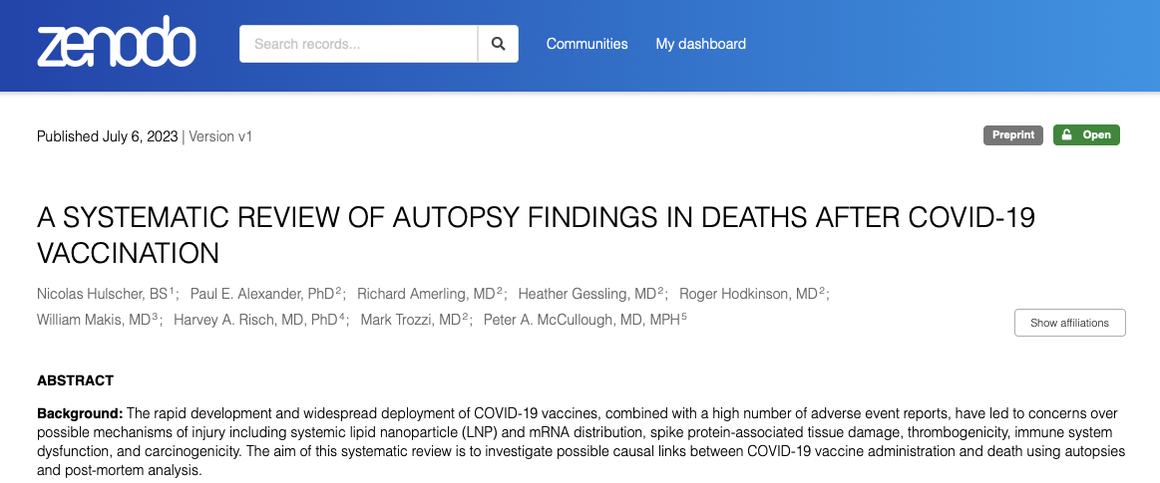Select author Heather Gessling, MD
The image size is (1160, 483).
[x=587, y=294]
